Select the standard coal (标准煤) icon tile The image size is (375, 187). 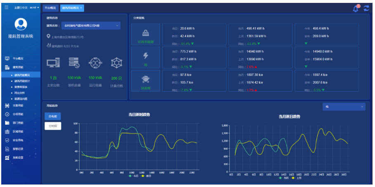tap(145, 80)
